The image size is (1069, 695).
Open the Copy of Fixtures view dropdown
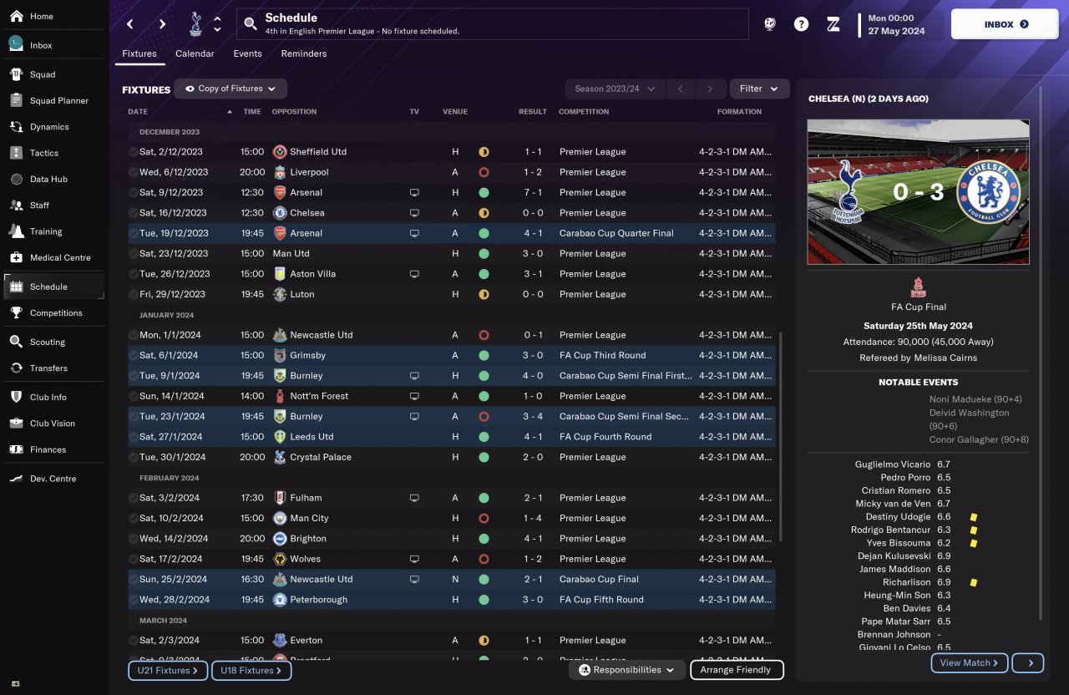231,89
